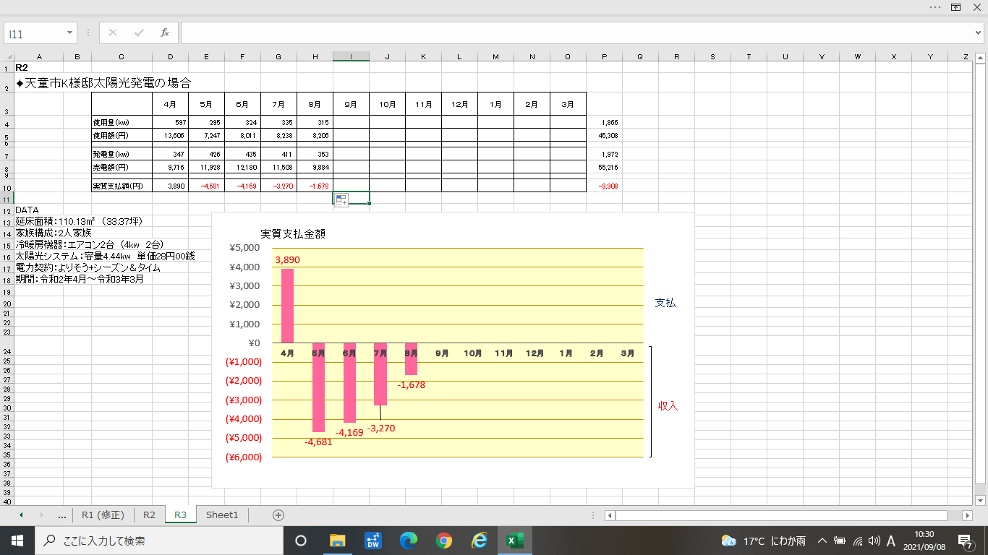Click the cell 期間:令和2年4月～令和3年3月
Viewport: 988px width, 555px height.
[79, 278]
